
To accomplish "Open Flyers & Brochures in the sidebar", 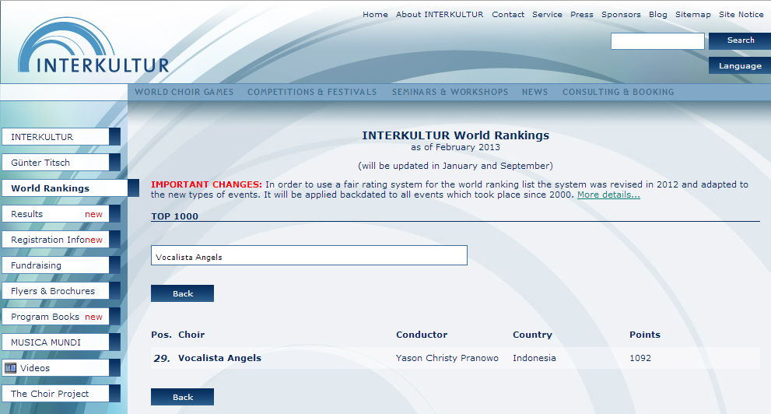I will click(x=61, y=290).
